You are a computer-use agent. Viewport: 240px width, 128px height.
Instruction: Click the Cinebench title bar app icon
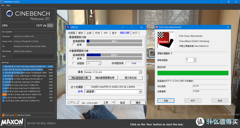tap(1, 2)
